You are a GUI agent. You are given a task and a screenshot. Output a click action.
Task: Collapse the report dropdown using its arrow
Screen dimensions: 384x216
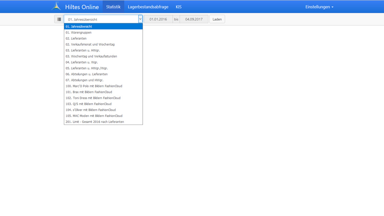point(140,19)
